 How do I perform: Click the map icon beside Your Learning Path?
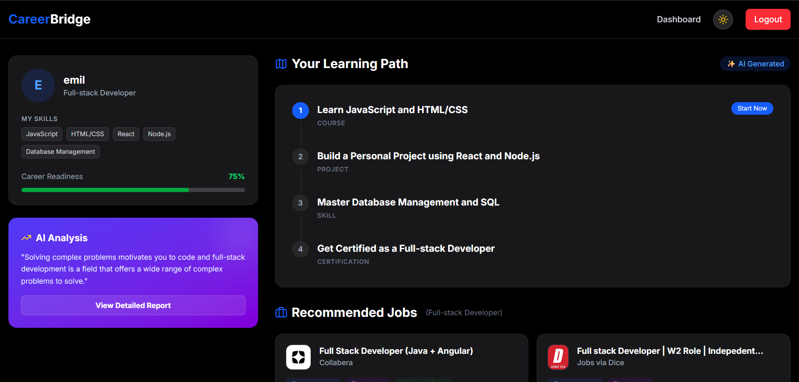(281, 64)
